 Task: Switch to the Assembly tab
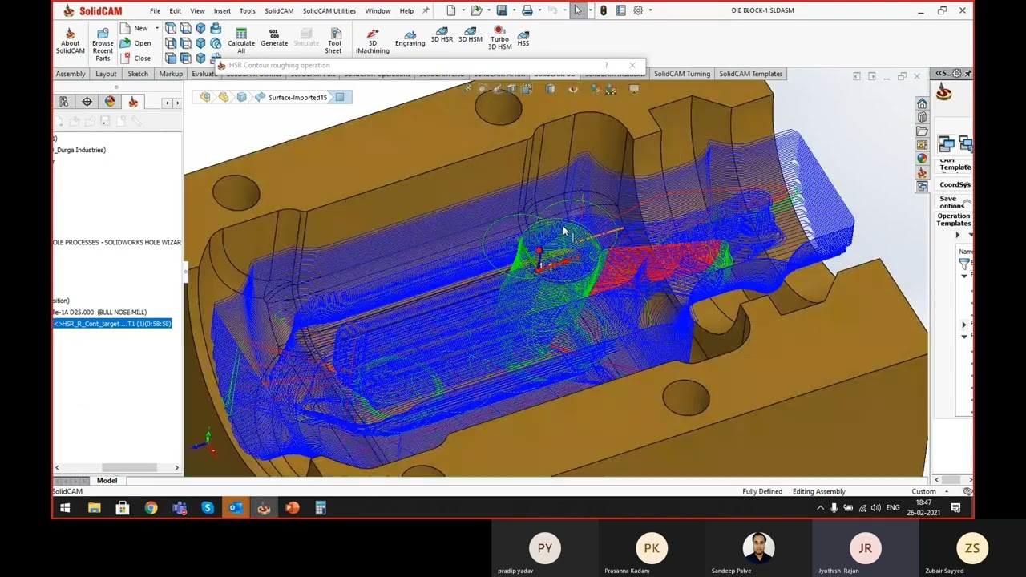tap(71, 74)
